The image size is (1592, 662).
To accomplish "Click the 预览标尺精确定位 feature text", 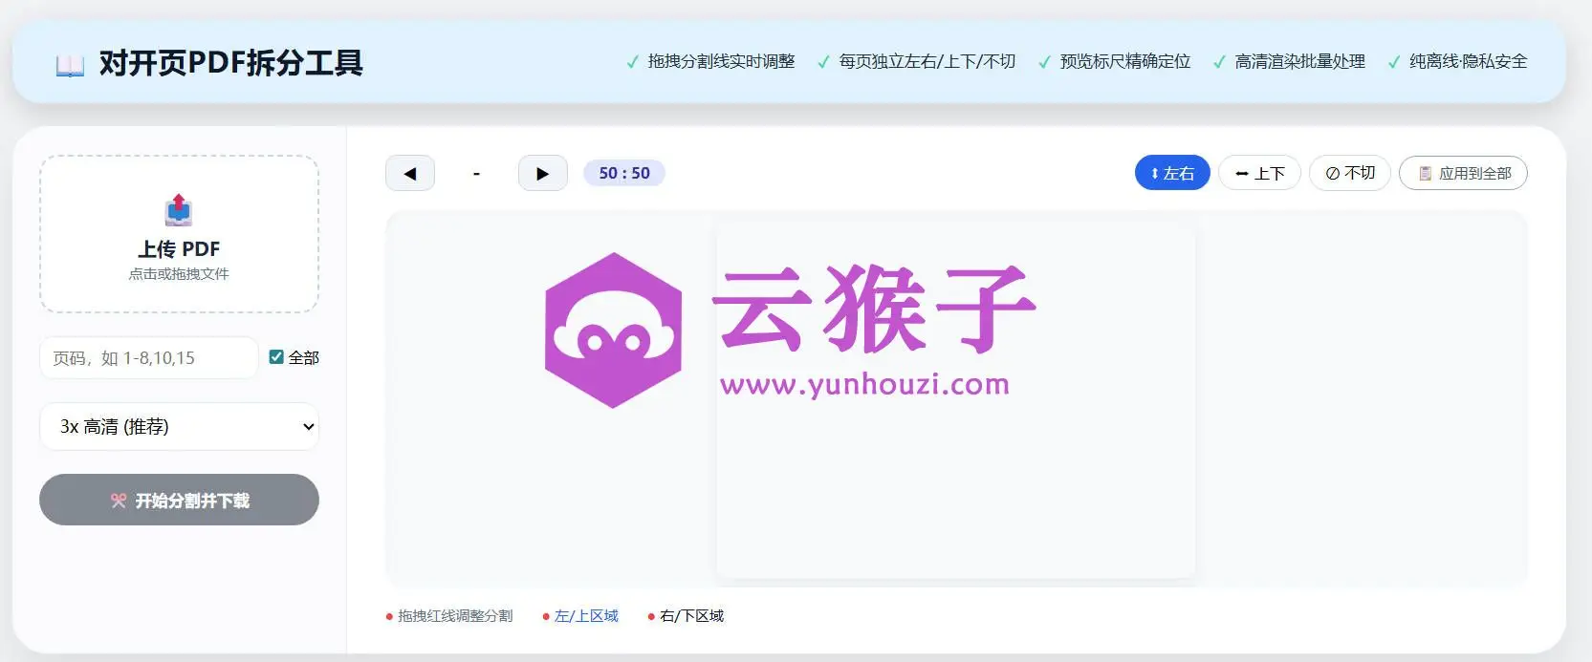I will [x=1124, y=61].
